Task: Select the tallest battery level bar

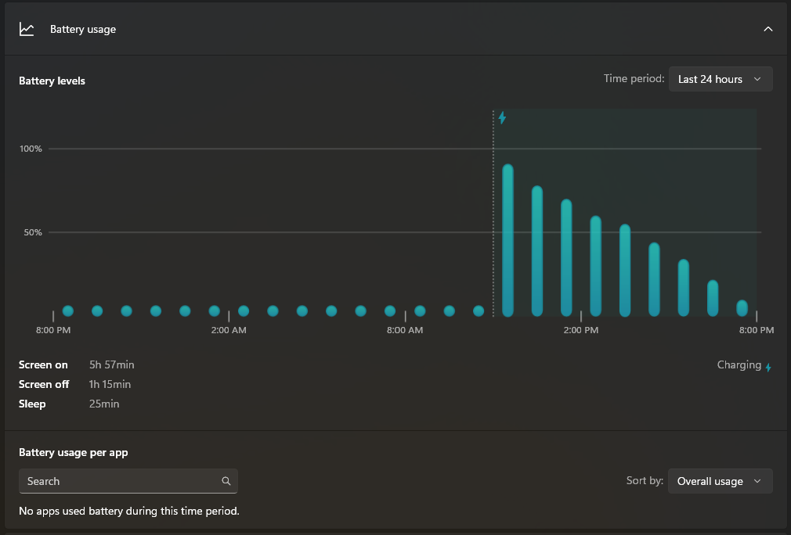Action: [x=508, y=240]
